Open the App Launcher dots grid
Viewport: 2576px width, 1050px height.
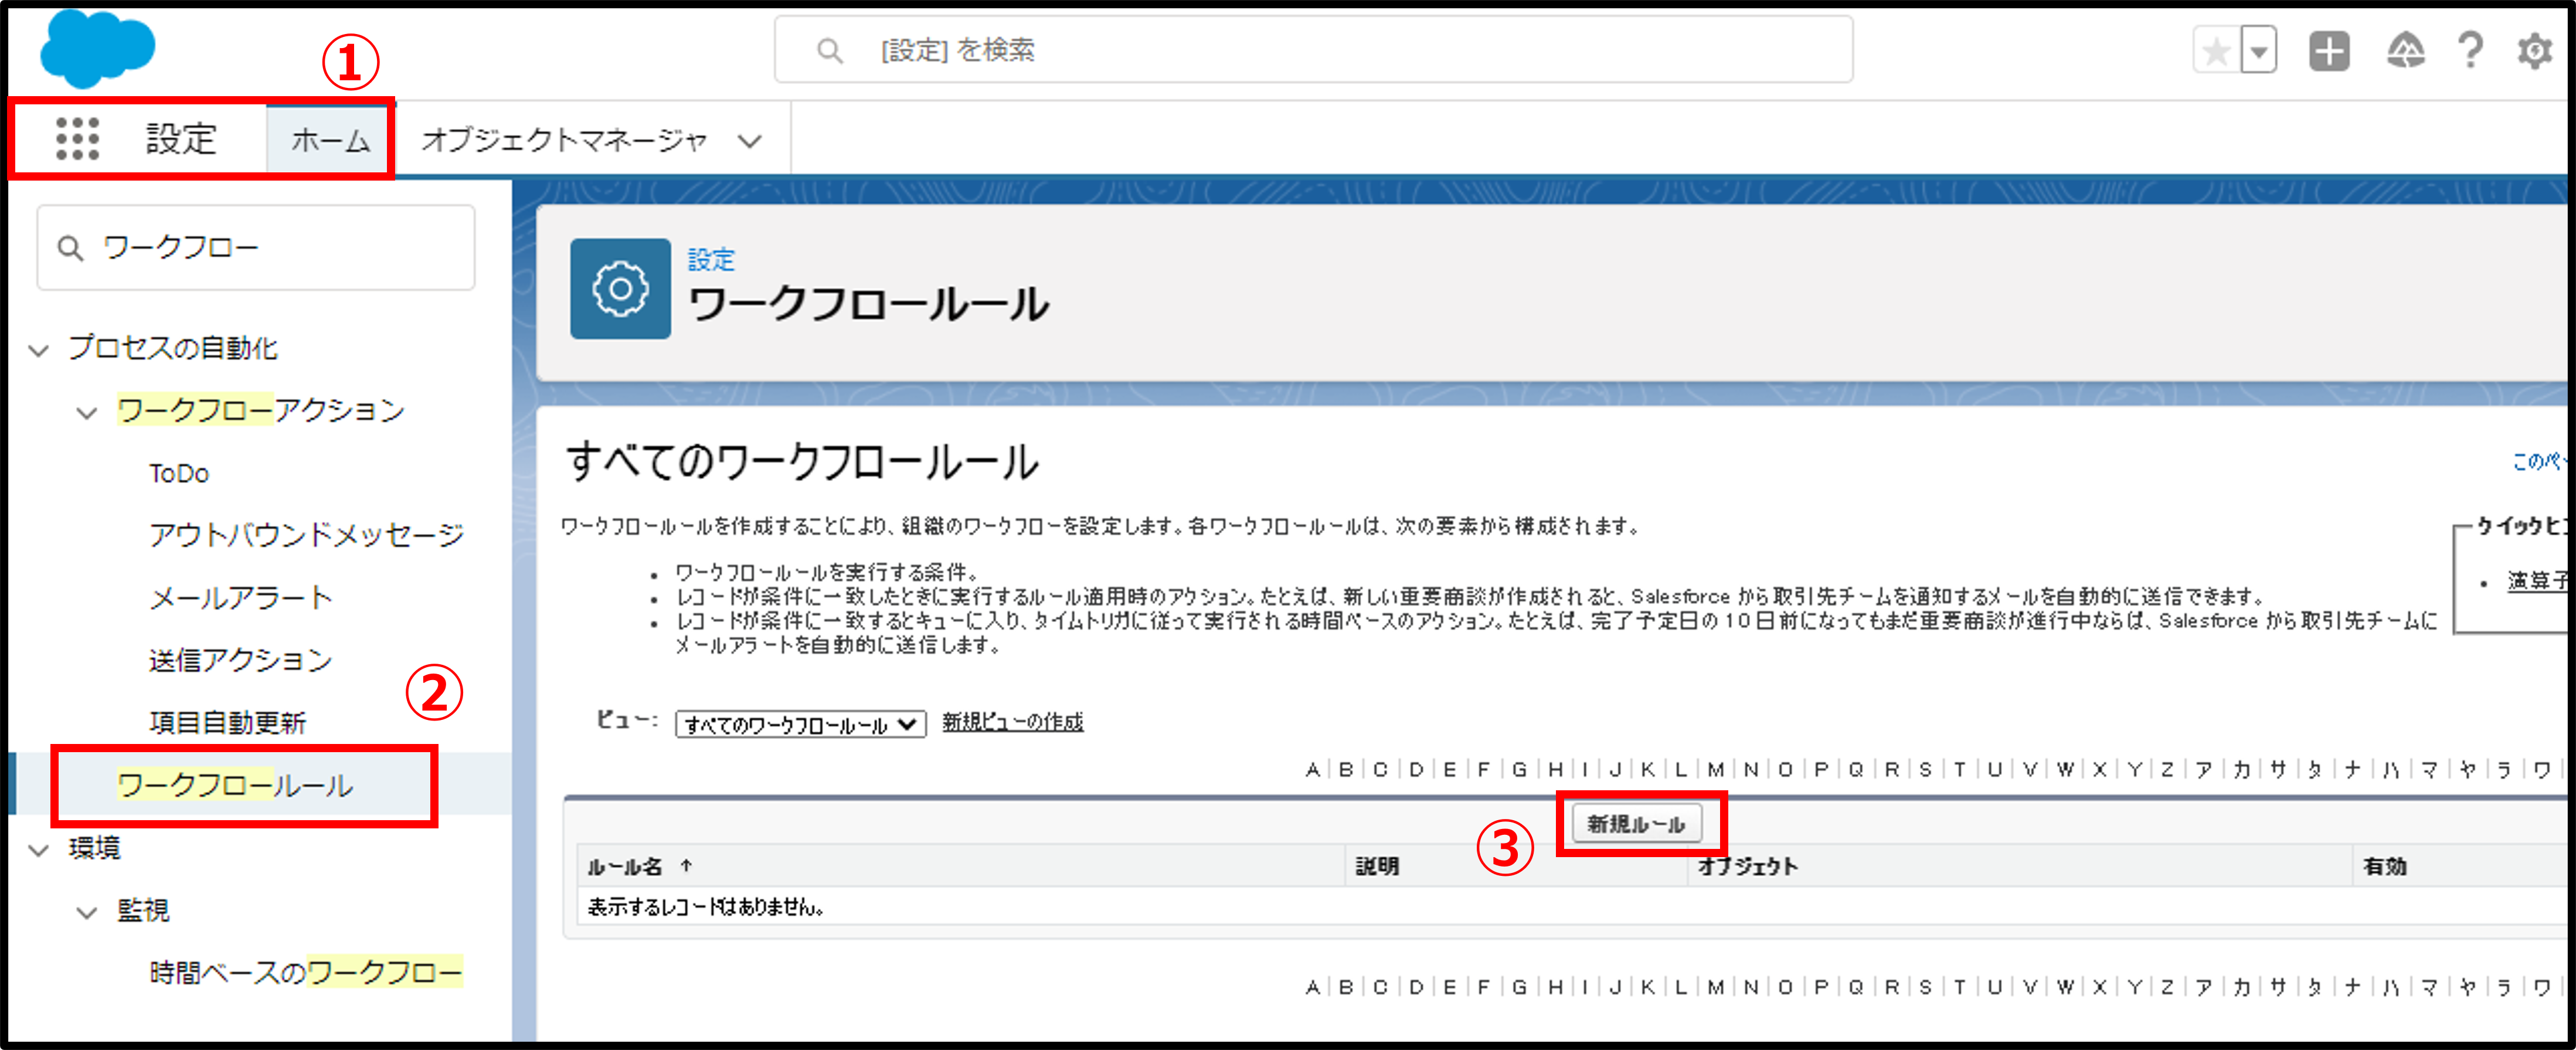point(77,139)
